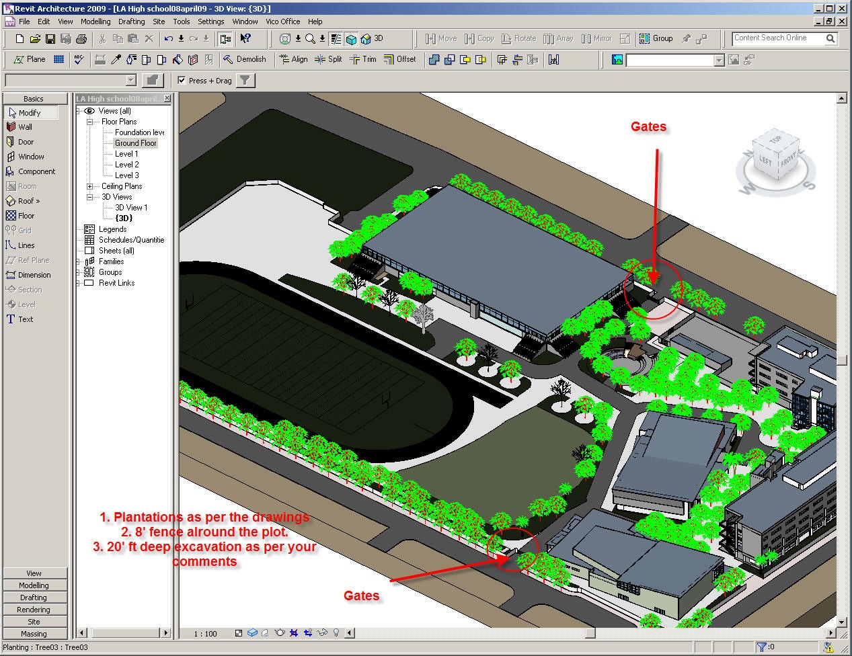
Task: Open the type selector dropdown
Action: tap(131, 81)
